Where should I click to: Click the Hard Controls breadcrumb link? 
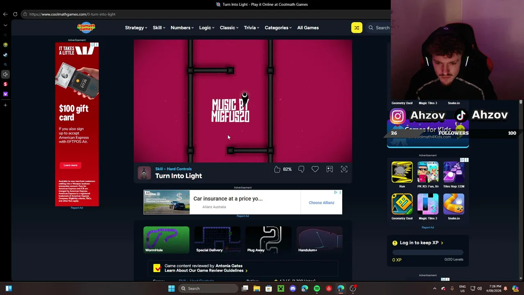click(x=179, y=169)
